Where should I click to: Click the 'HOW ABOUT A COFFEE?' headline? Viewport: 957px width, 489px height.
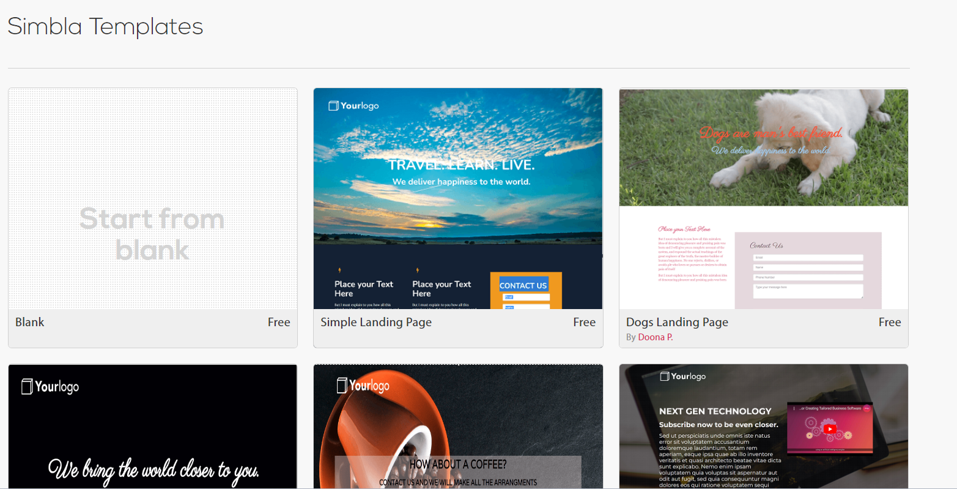pos(458,465)
